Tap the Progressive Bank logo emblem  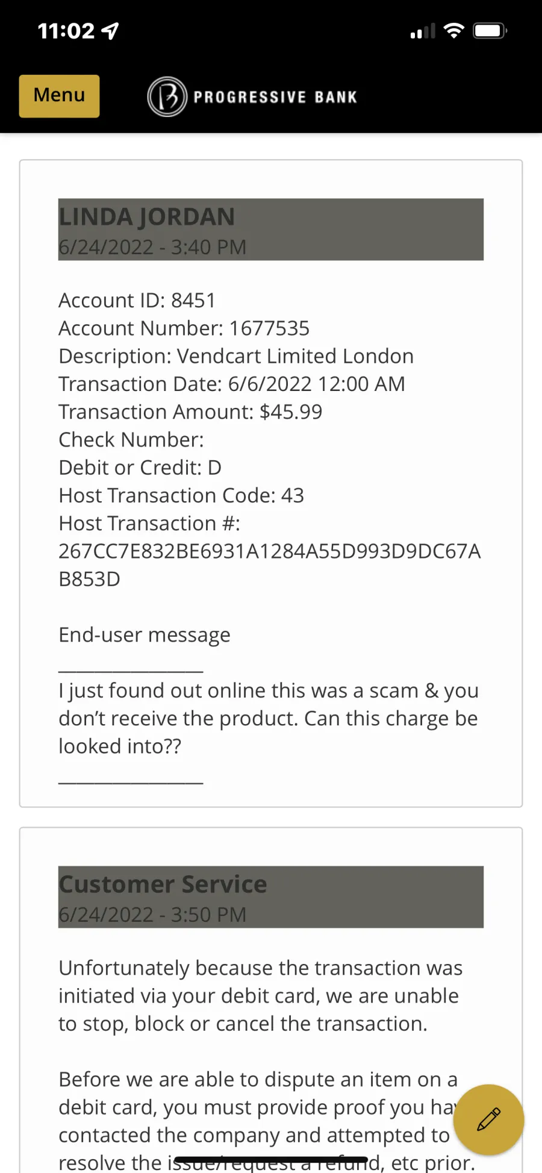point(167,96)
